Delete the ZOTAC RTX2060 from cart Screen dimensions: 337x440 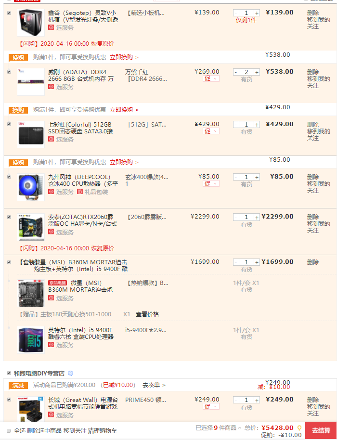[x=313, y=217]
